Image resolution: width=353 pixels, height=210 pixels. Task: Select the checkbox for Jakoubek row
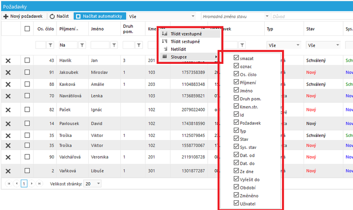click(x=27, y=72)
